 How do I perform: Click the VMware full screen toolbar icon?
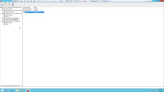click(61, 1)
